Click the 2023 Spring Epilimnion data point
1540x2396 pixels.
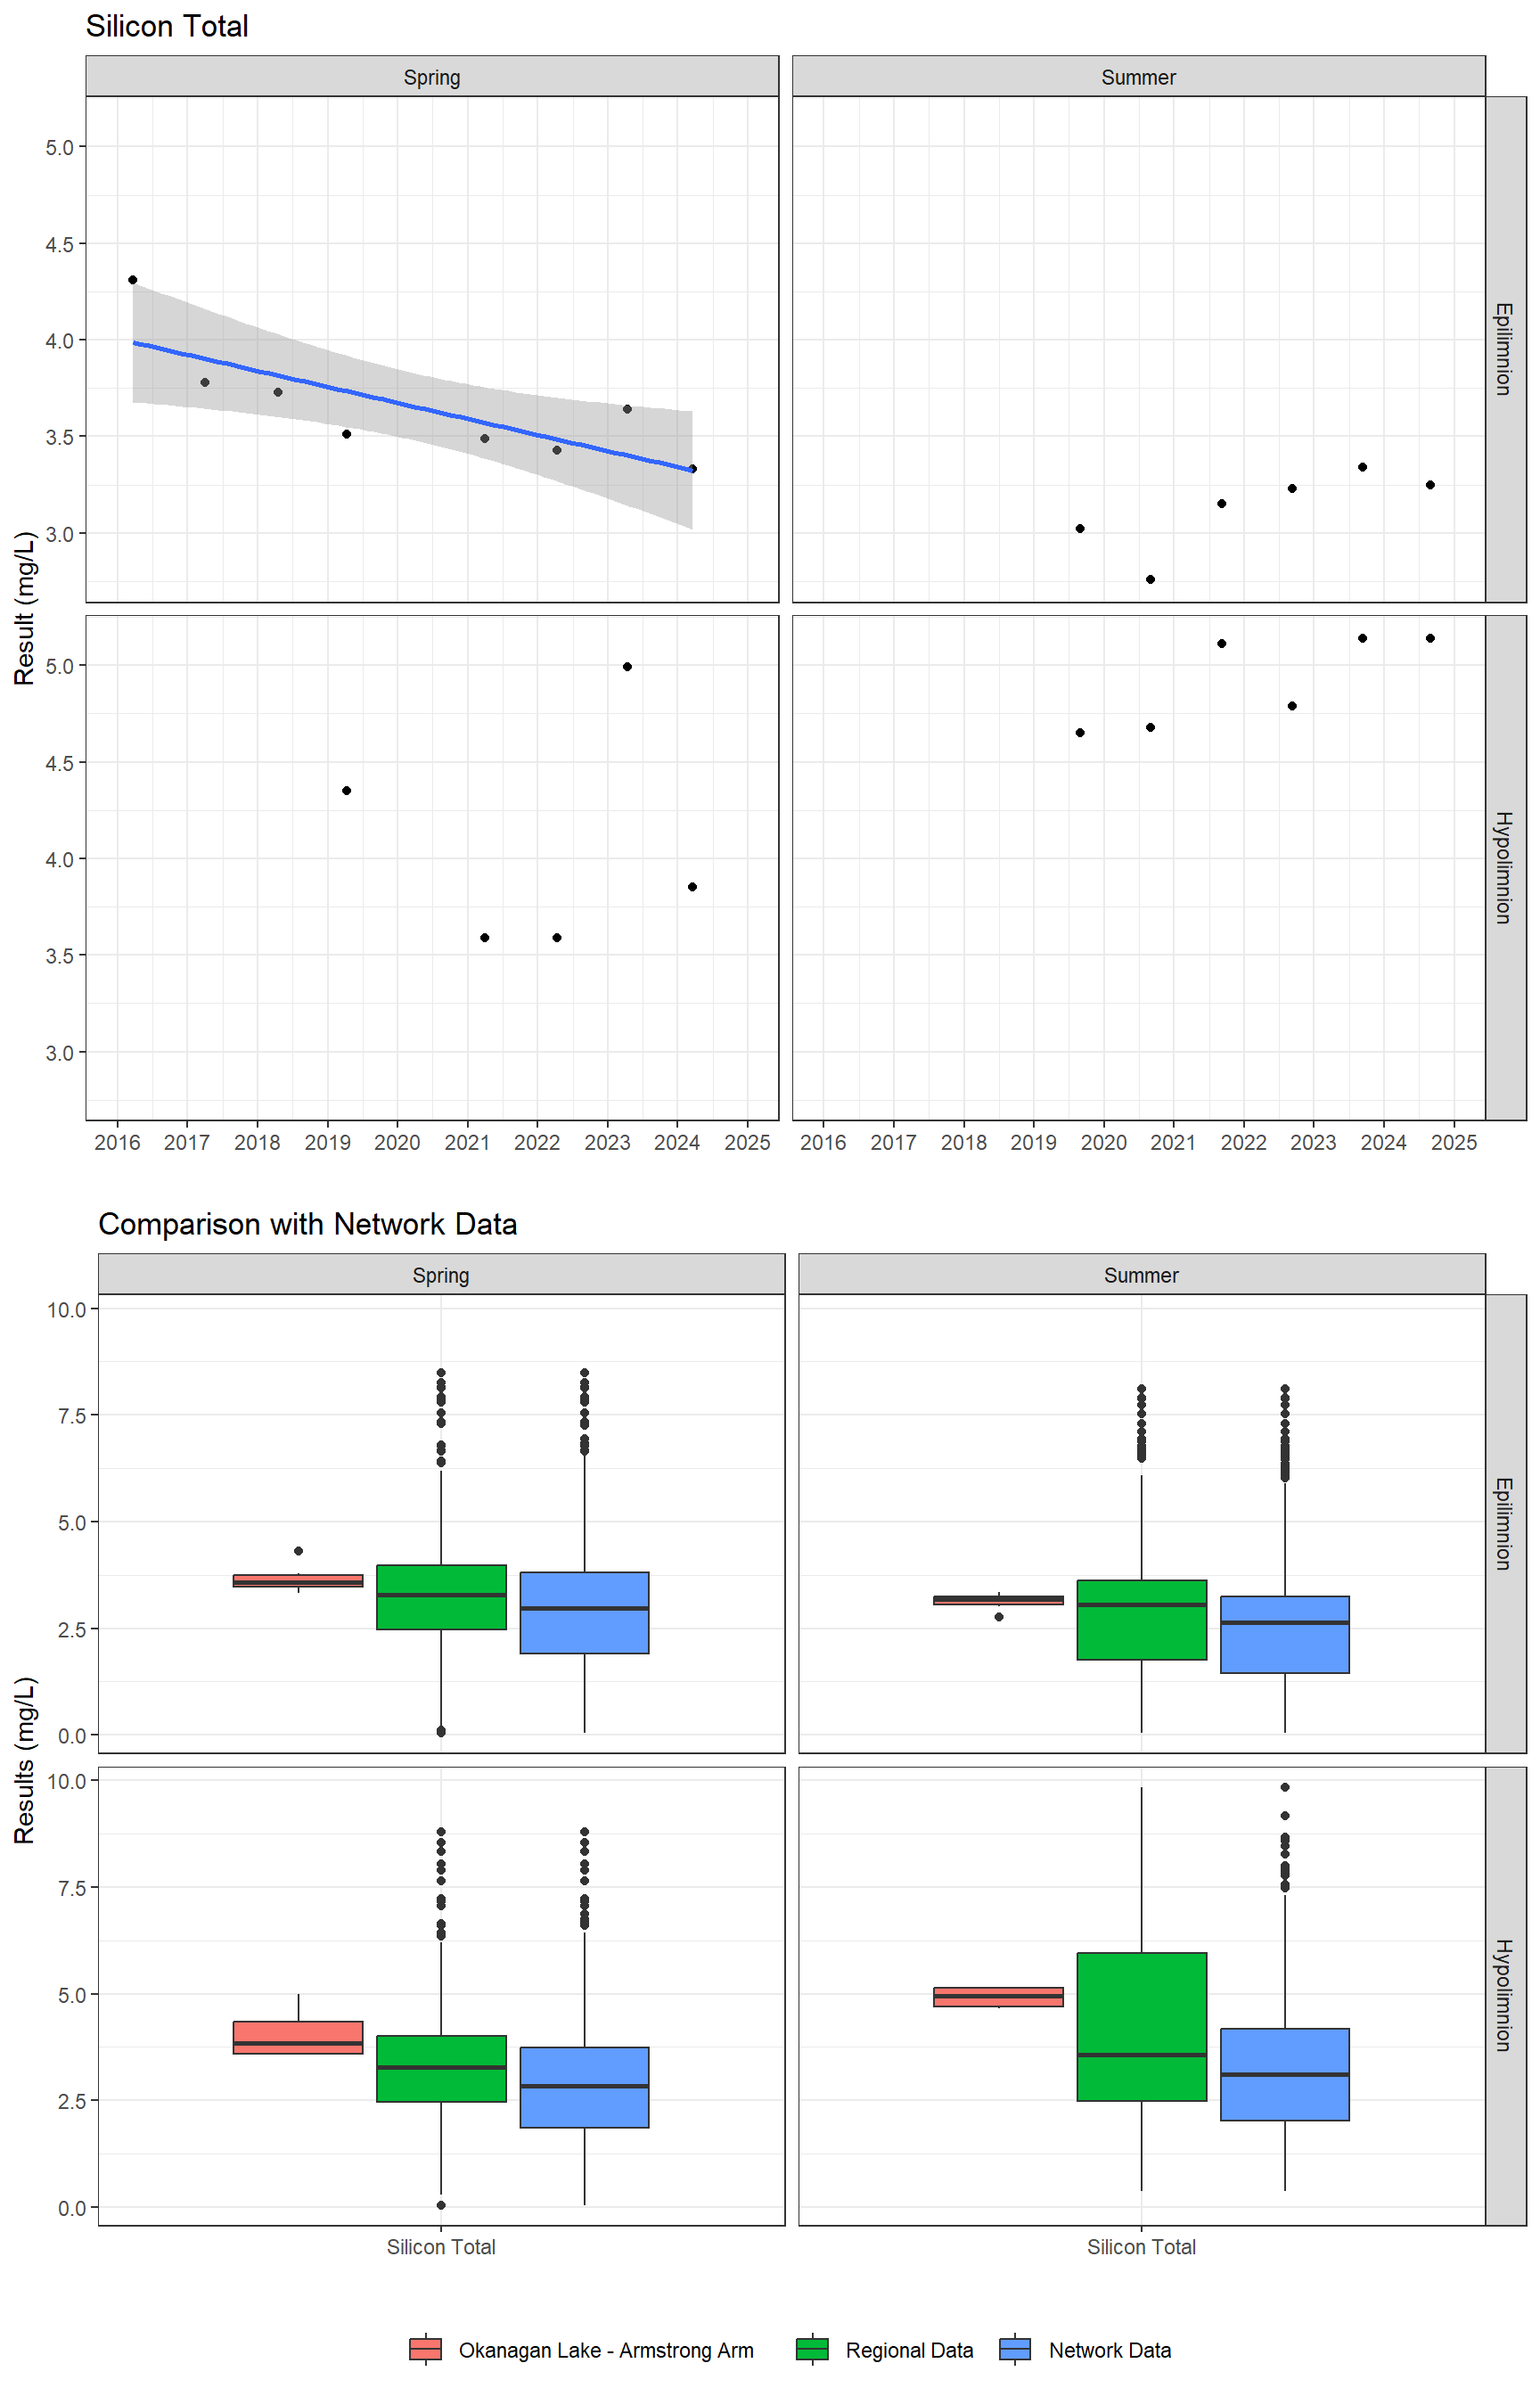[x=627, y=409]
